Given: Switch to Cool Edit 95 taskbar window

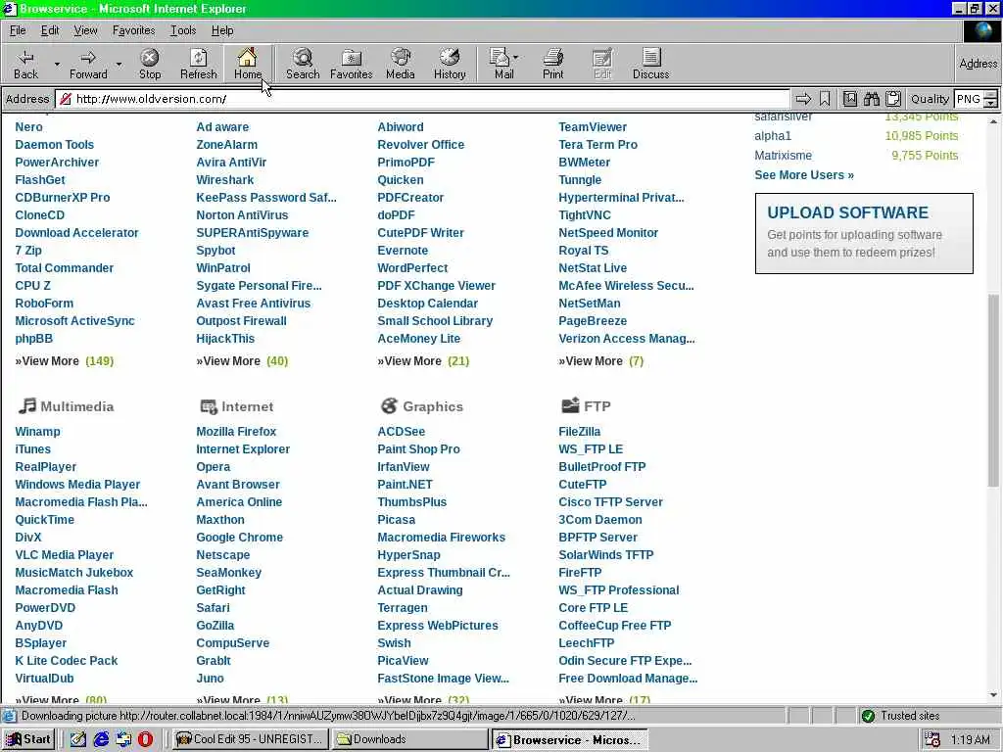Looking at the screenshot, I should tap(250, 739).
